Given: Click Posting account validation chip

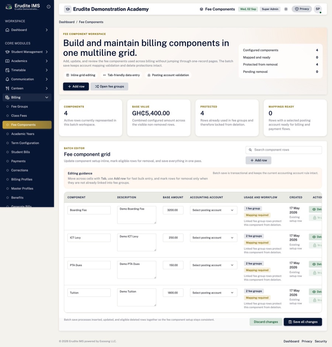Looking at the screenshot, I should tap(168, 75).
